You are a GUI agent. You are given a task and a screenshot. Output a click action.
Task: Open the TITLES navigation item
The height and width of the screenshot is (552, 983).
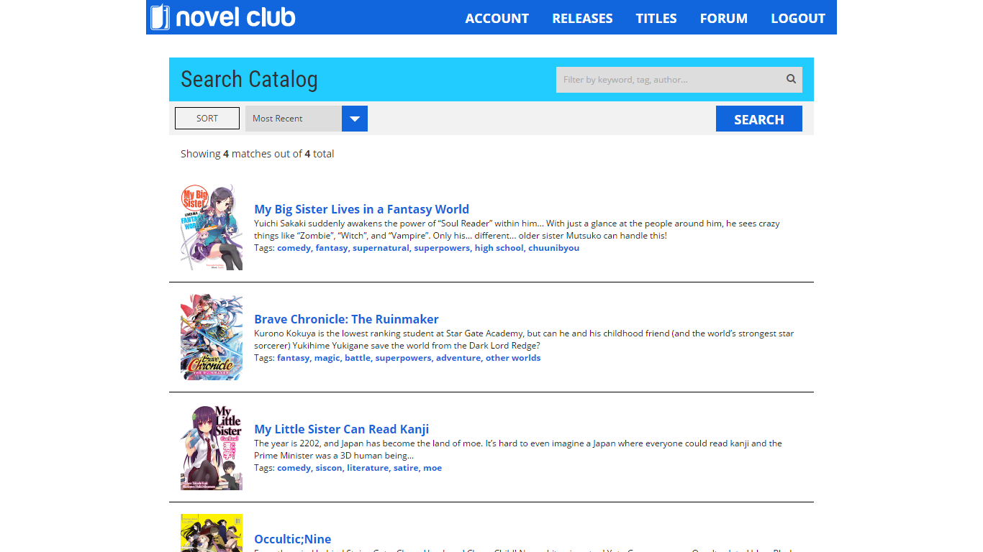point(656,19)
